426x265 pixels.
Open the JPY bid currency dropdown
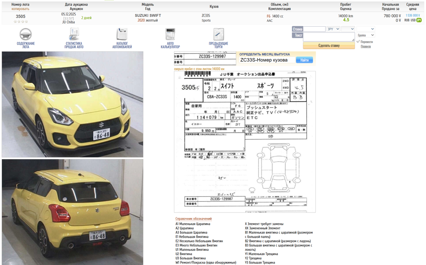pyautogui.click(x=333, y=29)
